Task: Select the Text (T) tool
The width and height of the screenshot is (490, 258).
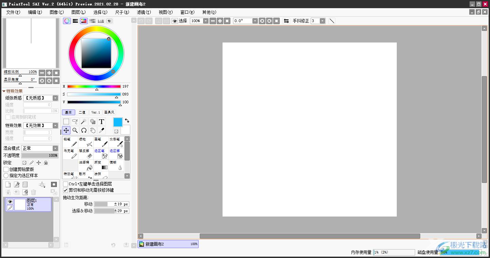Action: point(101,122)
